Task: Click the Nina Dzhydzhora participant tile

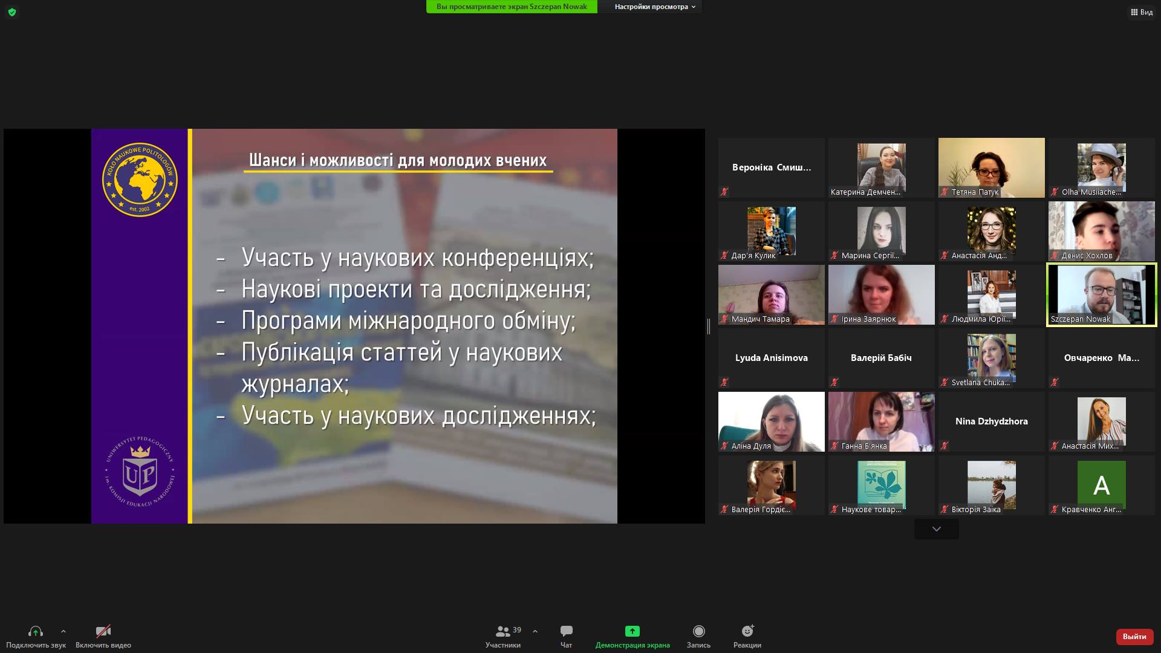Action: (x=991, y=421)
